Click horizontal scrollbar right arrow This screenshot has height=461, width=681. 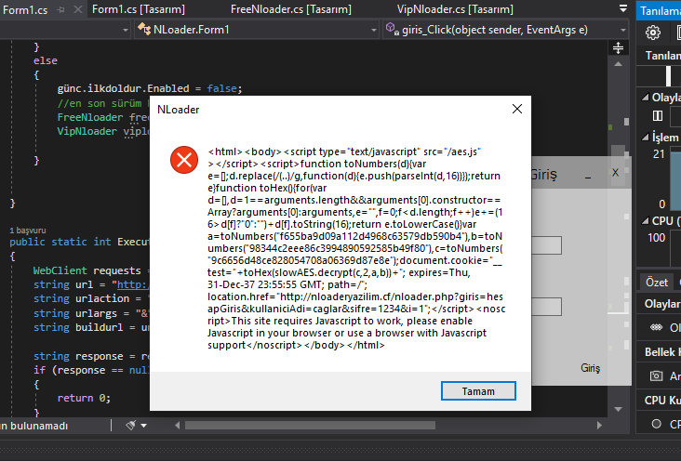[599, 426]
